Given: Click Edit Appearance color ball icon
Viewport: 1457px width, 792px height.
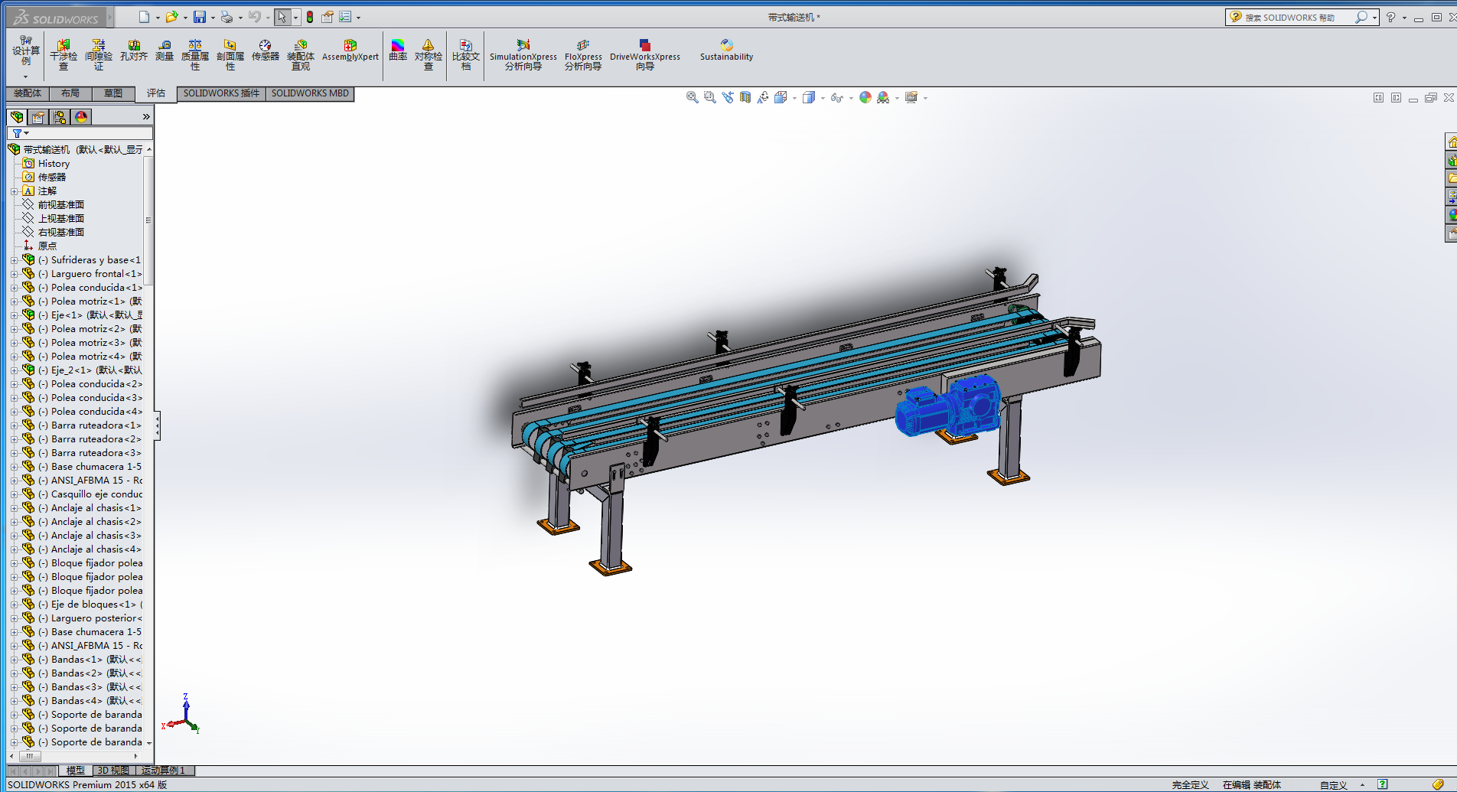Looking at the screenshot, I should point(865,97).
